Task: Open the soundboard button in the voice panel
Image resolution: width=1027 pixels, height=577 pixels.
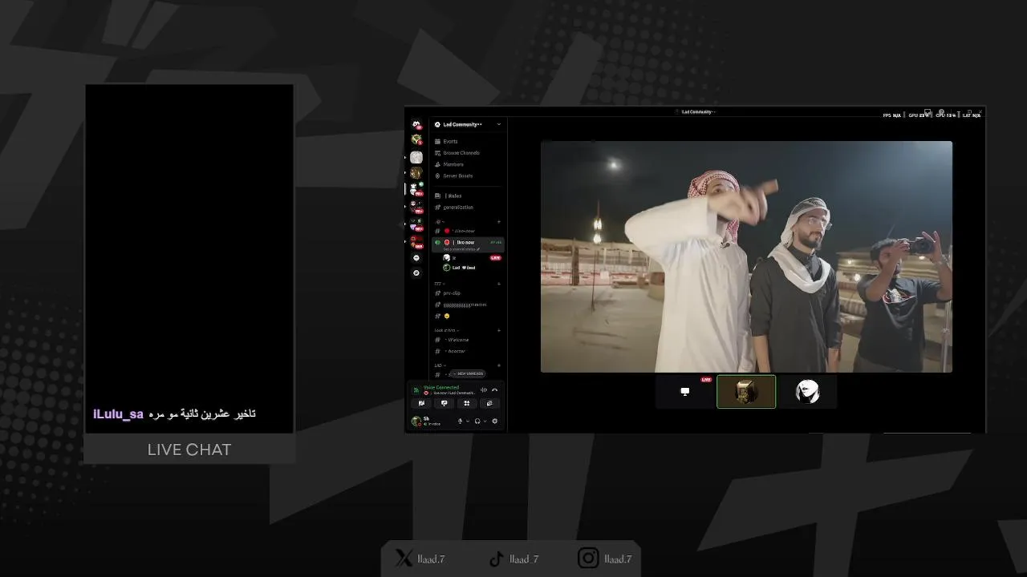Action: [x=489, y=403]
